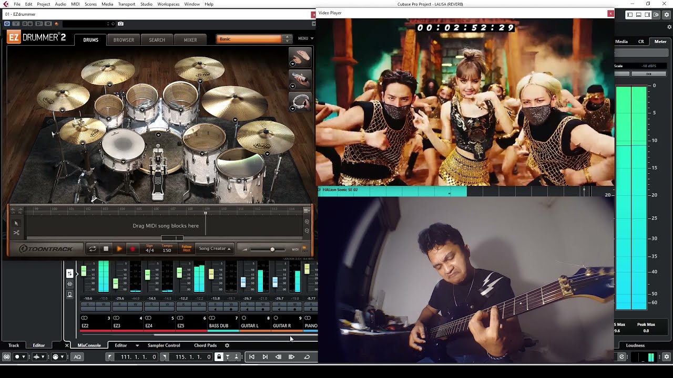The image size is (673, 378).
Task: Open the Transport menu
Action: pos(127,4)
